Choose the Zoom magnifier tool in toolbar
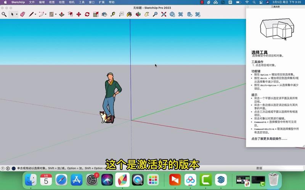The width and height of the screenshot is (305, 190). pyautogui.click(x=155, y=14)
